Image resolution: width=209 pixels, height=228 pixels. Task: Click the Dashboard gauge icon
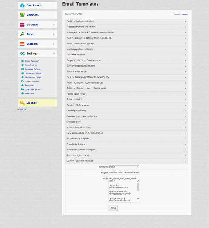22,5
